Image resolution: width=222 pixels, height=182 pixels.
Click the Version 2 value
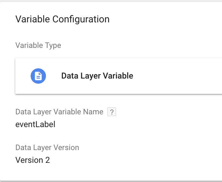coord(33,160)
